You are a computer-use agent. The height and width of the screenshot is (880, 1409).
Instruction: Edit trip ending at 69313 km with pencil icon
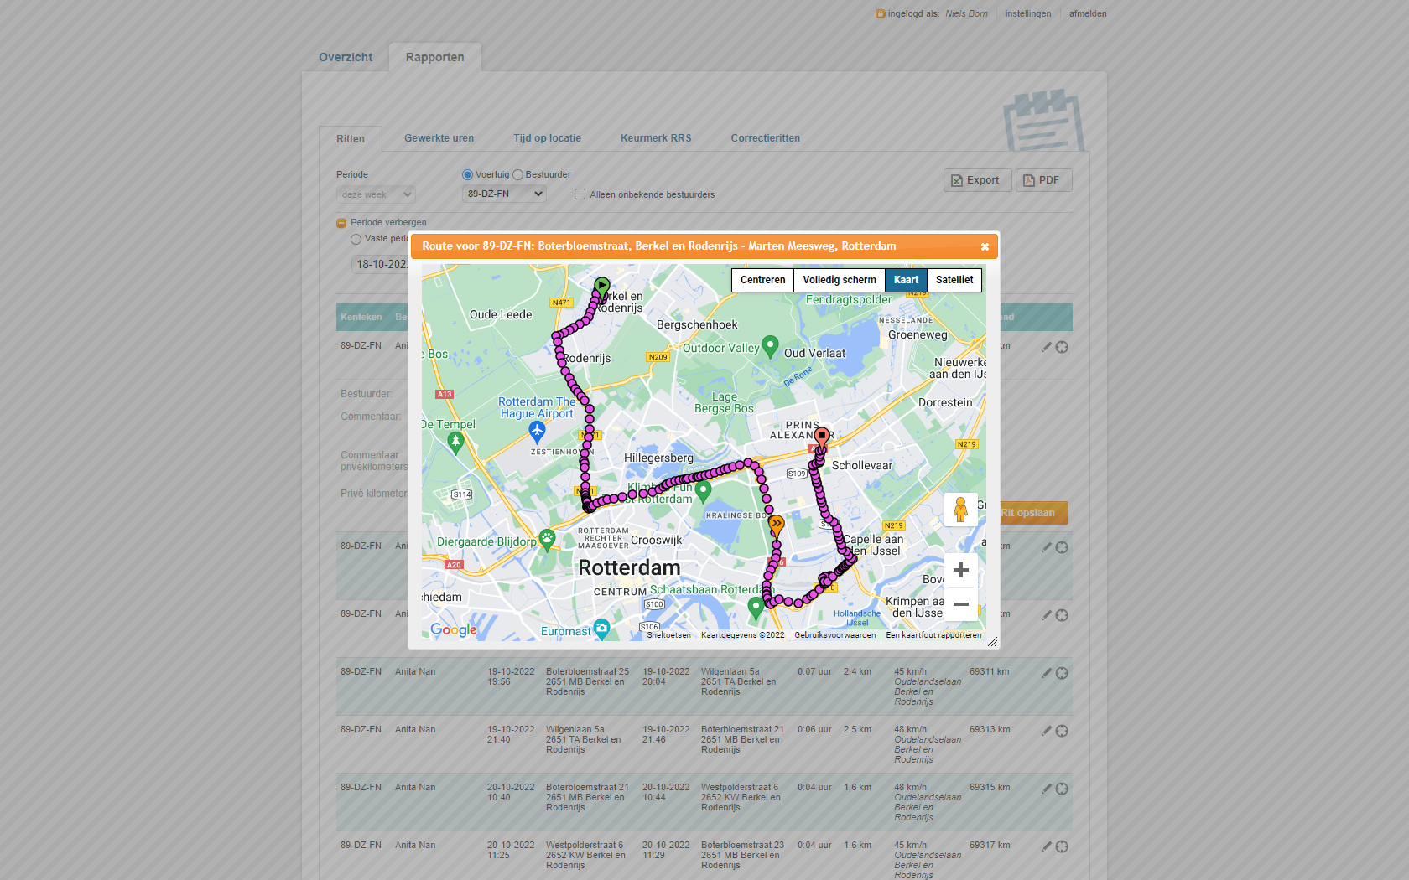(1046, 731)
